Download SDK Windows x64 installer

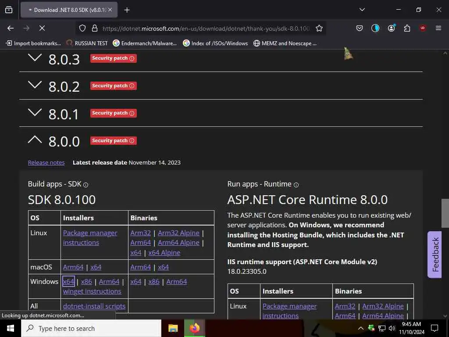click(x=68, y=282)
